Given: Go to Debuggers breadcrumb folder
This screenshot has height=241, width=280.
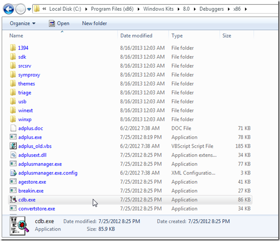Looking at the screenshot, I should 212,9.
